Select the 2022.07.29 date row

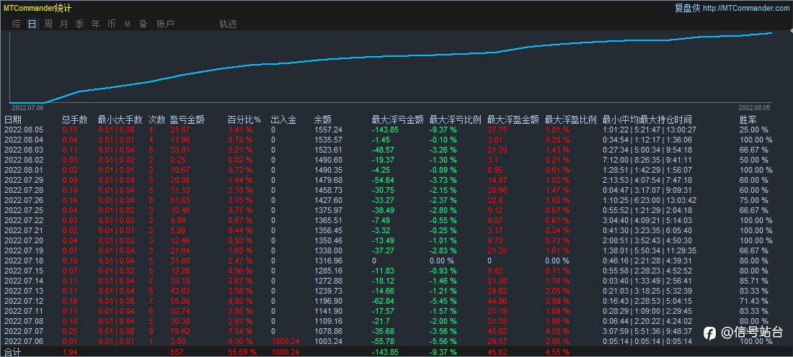click(396, 180)
